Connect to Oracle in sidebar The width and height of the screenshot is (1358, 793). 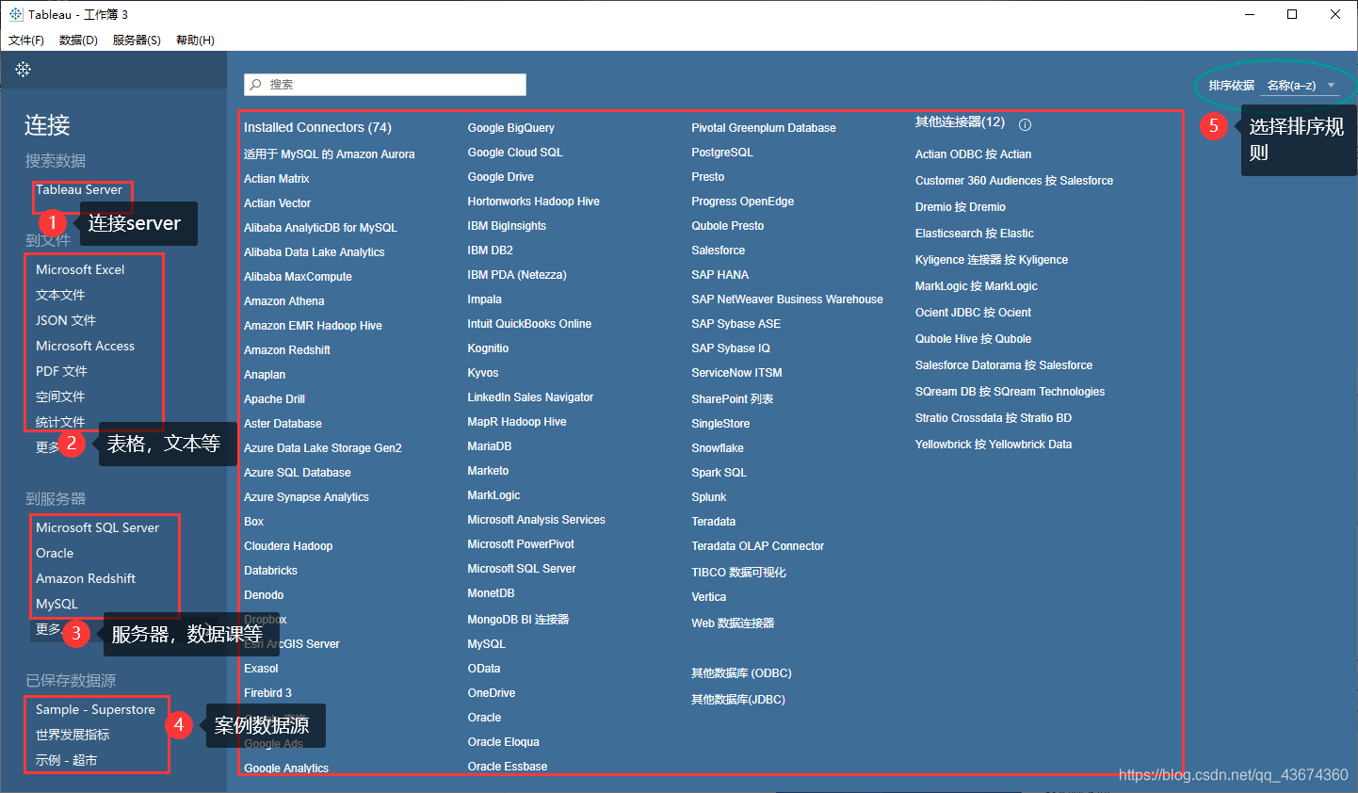55,553
